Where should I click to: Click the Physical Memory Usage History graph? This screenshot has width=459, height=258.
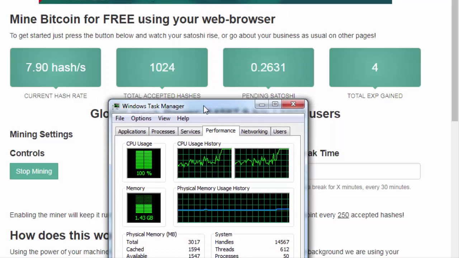(x=233, y=208)
